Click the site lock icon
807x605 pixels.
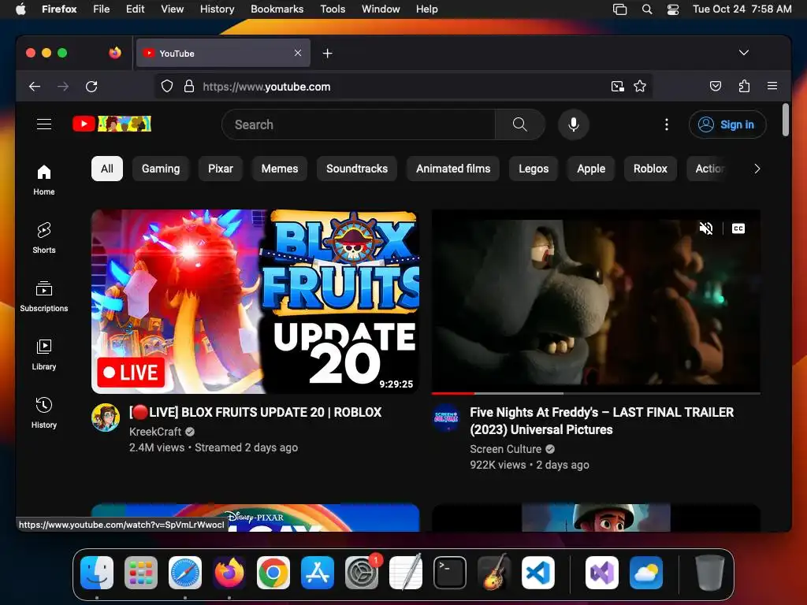(x=189, y=87)
